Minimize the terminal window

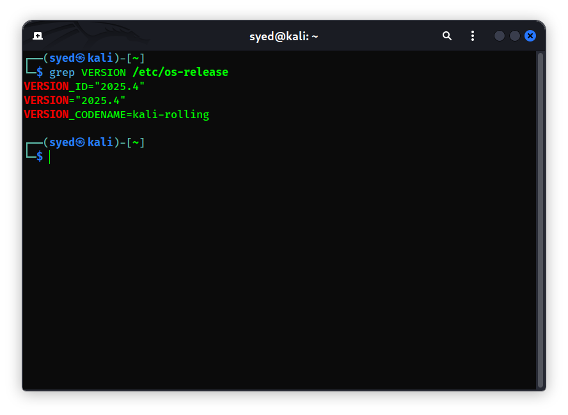(x=500, y=36)
